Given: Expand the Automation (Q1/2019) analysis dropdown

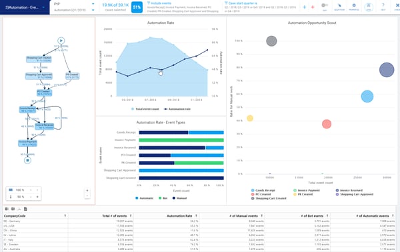Looking at the screenshot, I should (x=93, y=10).
